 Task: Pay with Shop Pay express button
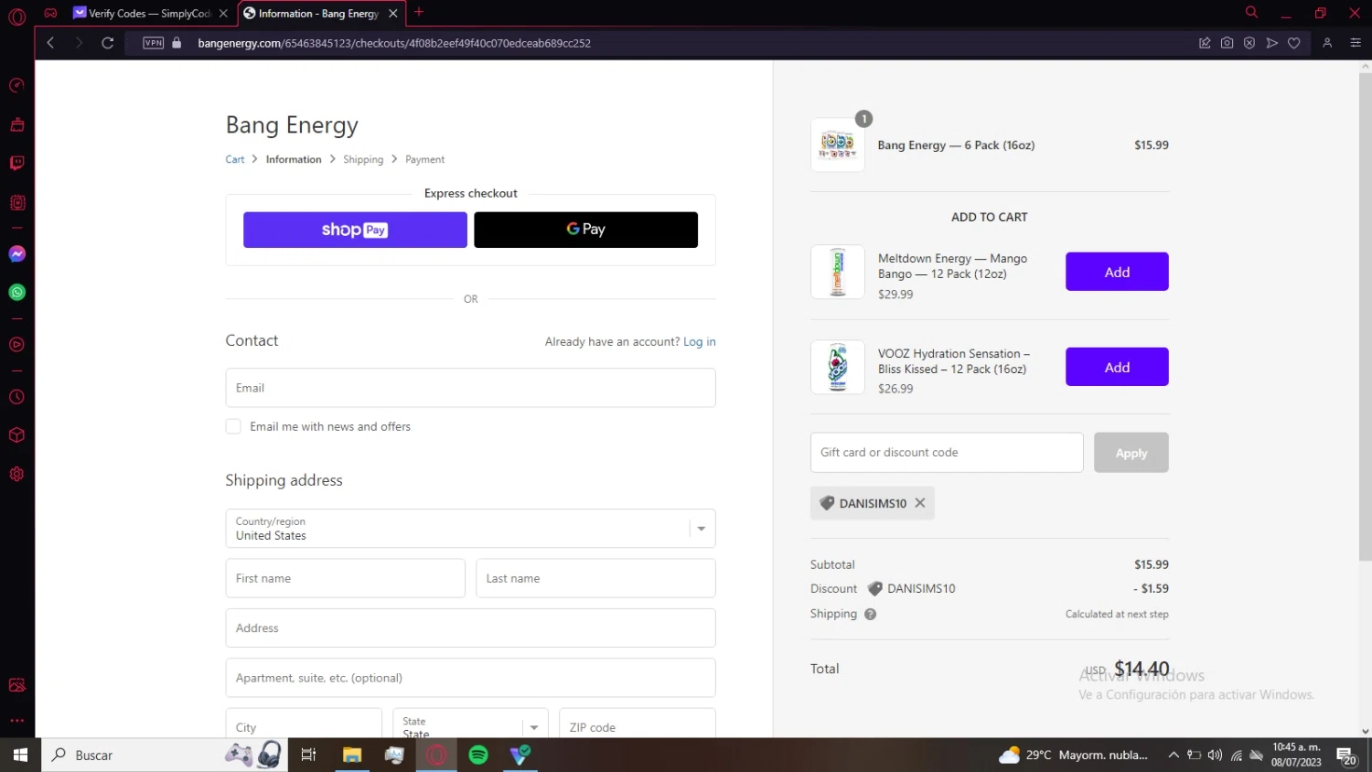pos(355,230)
